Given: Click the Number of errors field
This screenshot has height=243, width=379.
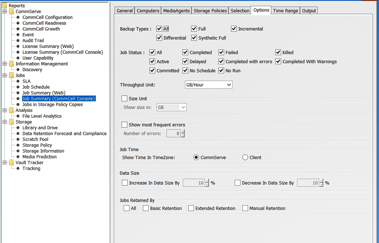Looking at the screenshot, I should coord(174,133).
